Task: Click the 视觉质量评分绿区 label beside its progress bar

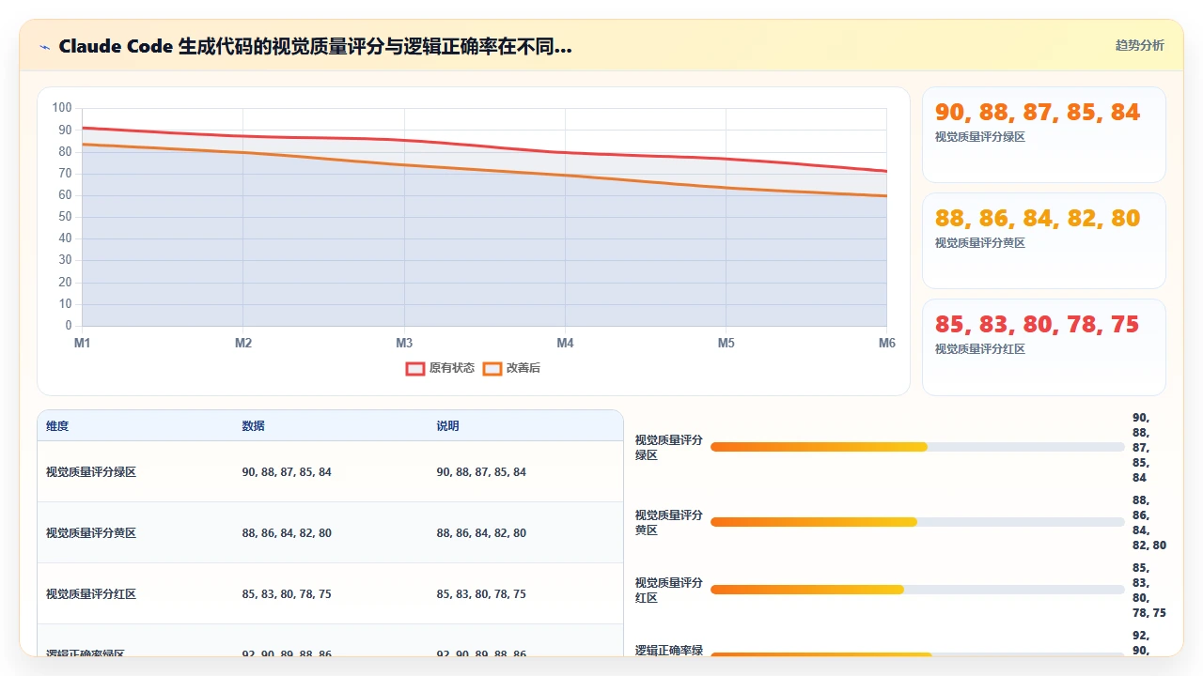Action: [x=668, y=448]
